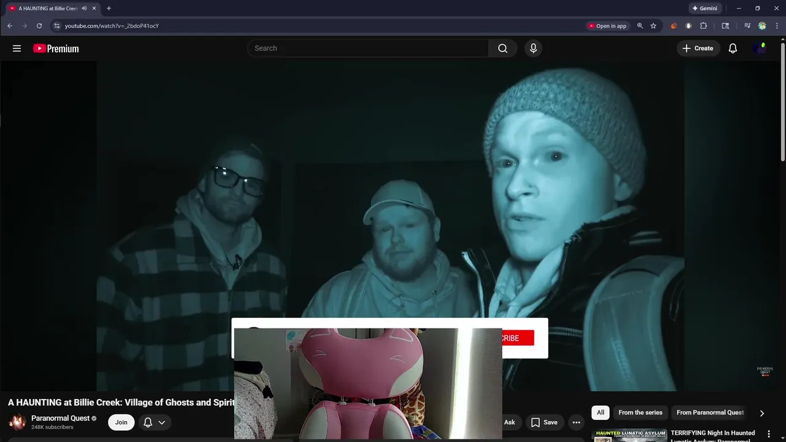Click the Join membership button

point(121,422)
